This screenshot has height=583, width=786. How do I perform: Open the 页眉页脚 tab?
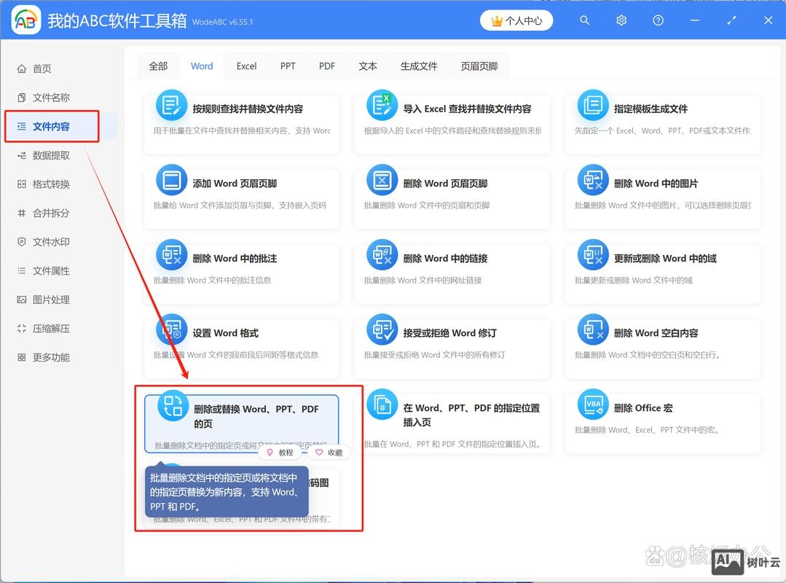[479, 66]
